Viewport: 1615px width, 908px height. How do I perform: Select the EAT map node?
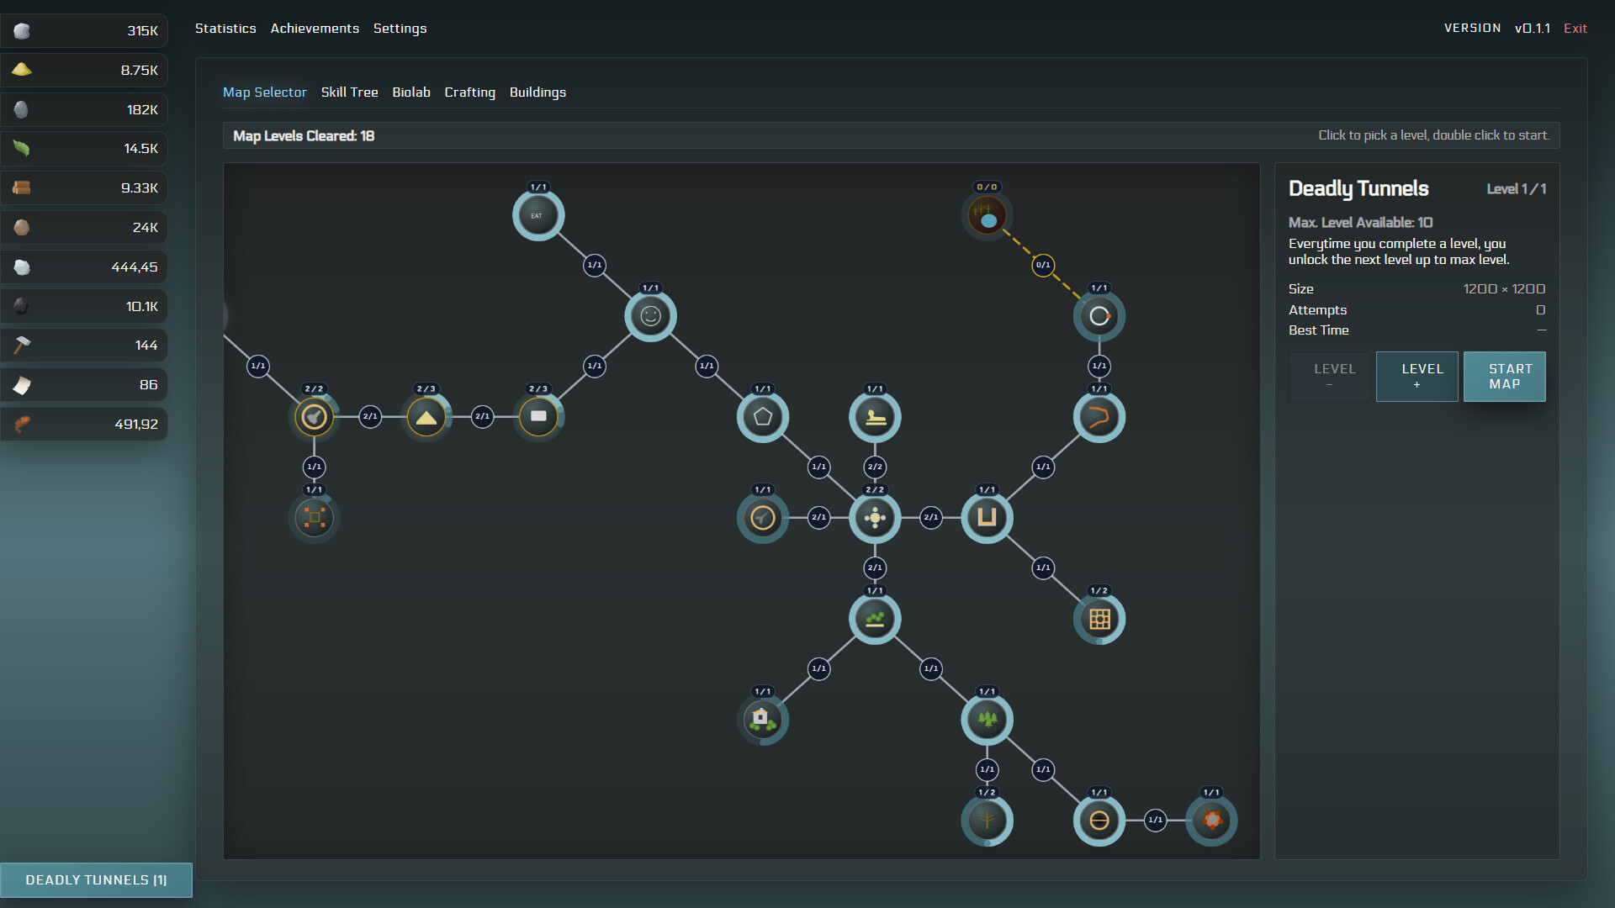pos(538,215)
